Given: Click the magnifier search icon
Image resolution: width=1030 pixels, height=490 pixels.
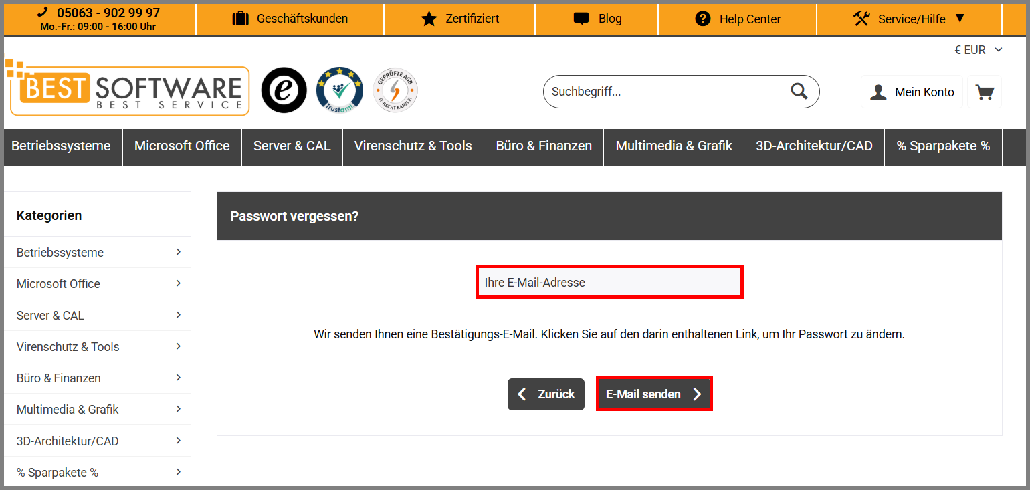Looking at the screenshot, I should [799, 91].
